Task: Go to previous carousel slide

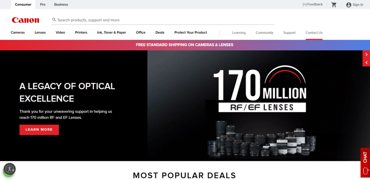Action: coord(366,63)
